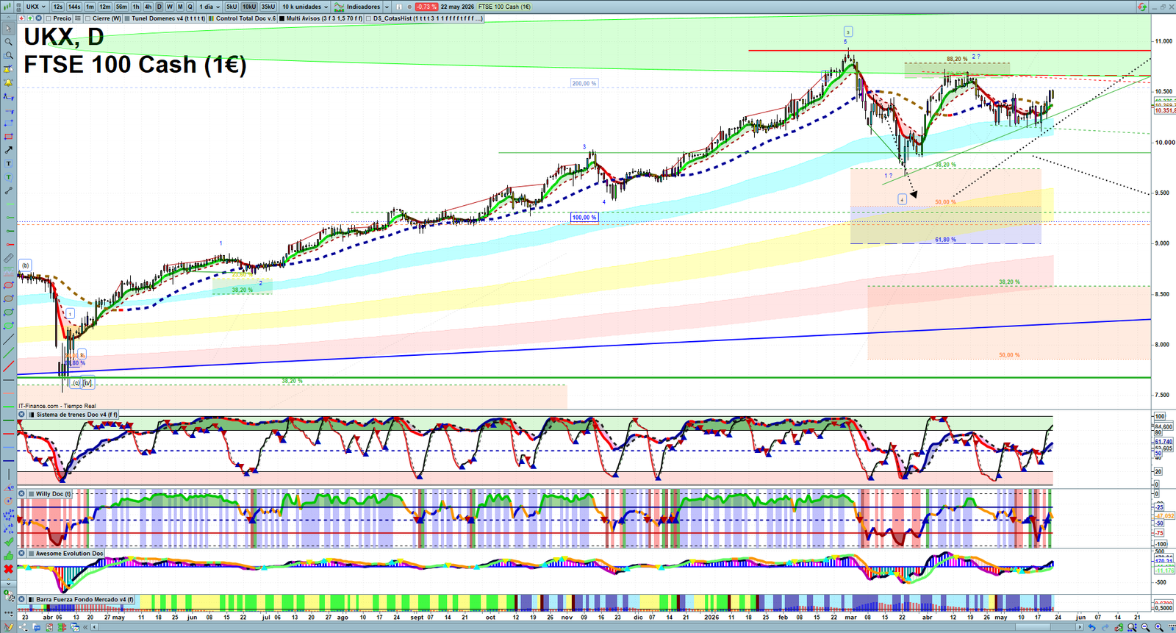This screenshot has height=633, width=1176.
Task: Switch to the 4h timeframe
Action: [x=148, y=7]
